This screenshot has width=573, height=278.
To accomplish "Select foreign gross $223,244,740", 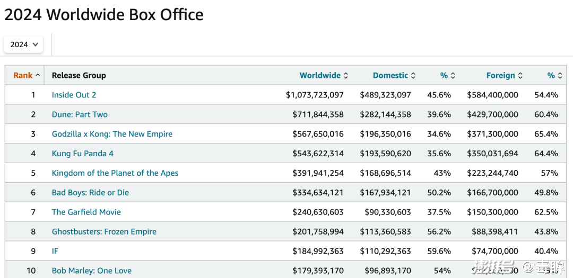I will pos(492,173).
